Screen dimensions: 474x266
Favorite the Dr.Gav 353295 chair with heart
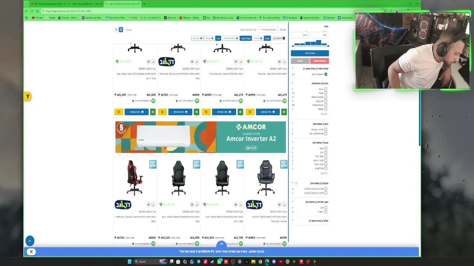192,62
